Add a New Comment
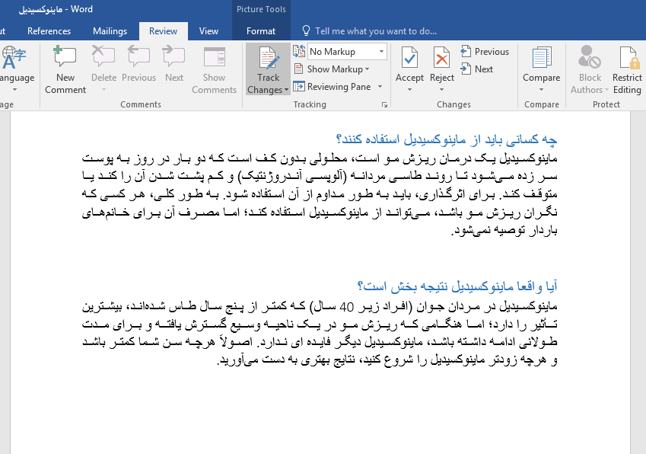The width and height of the screenshot is (646, 454). click(x=65, y=70)
